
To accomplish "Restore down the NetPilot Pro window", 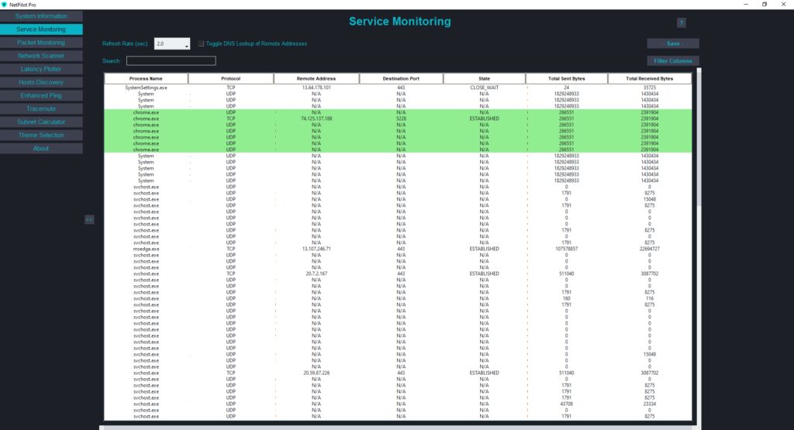I will (765, 4).
